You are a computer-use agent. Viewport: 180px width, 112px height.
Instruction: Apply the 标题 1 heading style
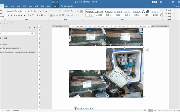109,13
